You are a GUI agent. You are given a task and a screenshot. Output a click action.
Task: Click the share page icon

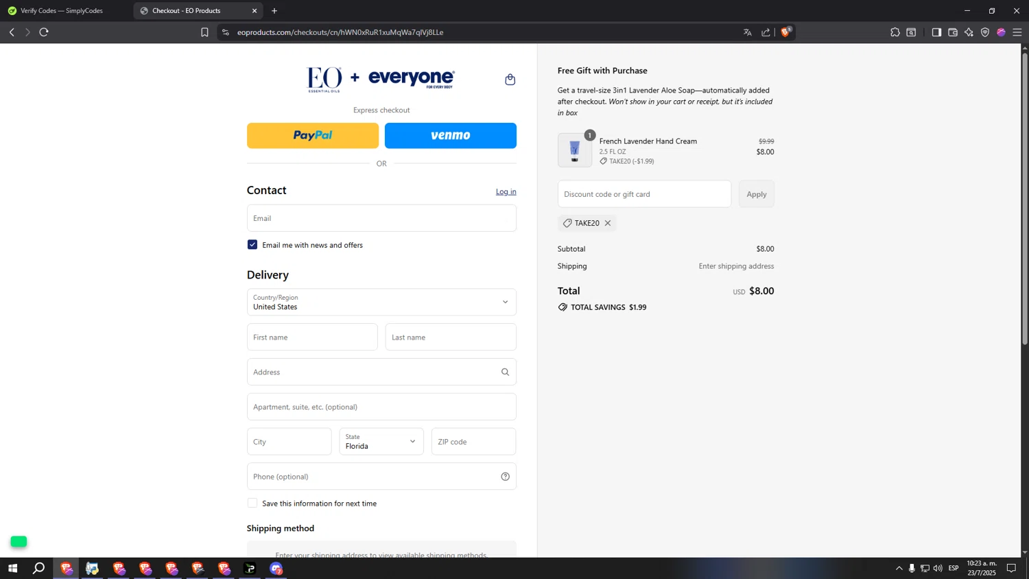[766, 32]
